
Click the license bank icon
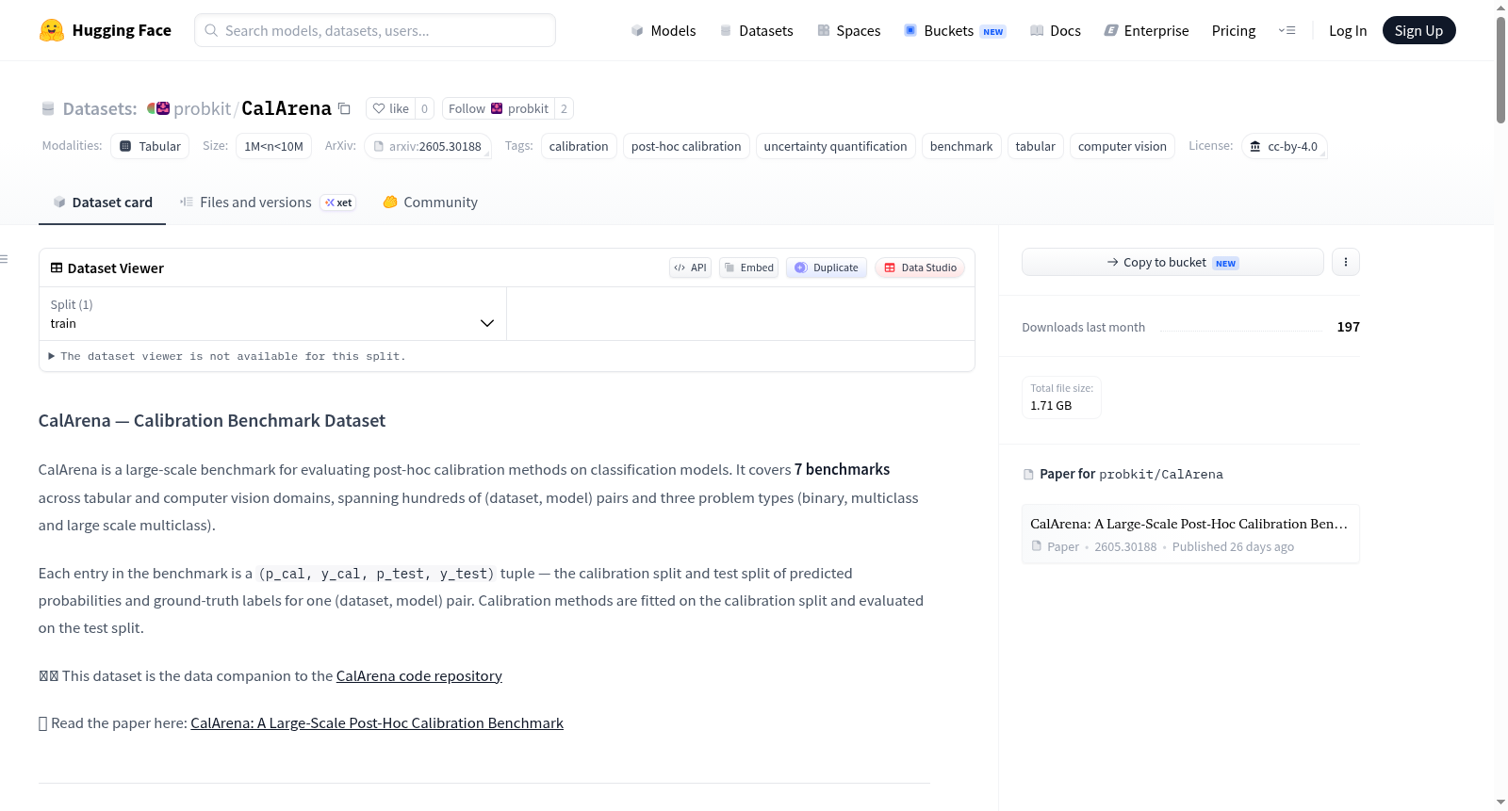1255,146
